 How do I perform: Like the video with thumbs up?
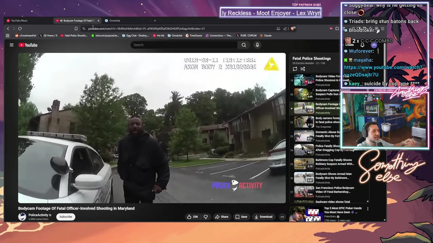(192, 217)
